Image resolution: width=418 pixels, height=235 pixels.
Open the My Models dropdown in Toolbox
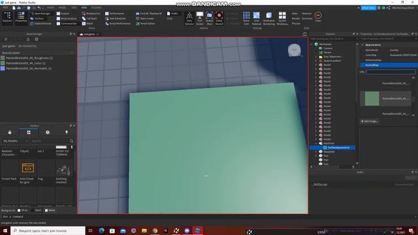point(16,141)
